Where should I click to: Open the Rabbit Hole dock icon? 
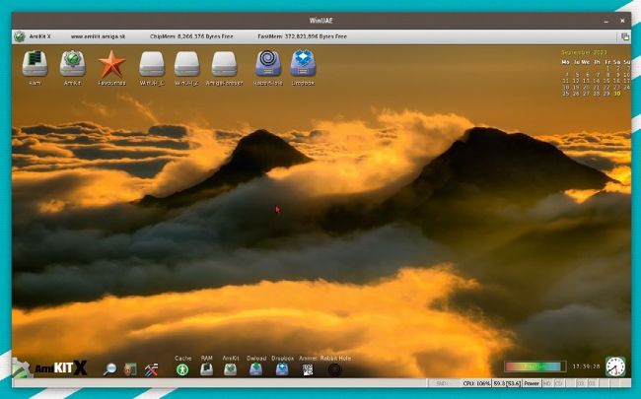point(335,369)
